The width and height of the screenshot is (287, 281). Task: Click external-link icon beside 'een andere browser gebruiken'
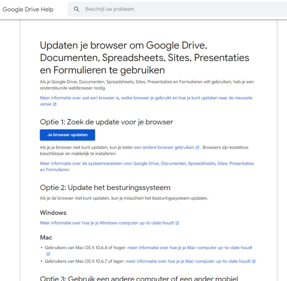coord(197,147)
